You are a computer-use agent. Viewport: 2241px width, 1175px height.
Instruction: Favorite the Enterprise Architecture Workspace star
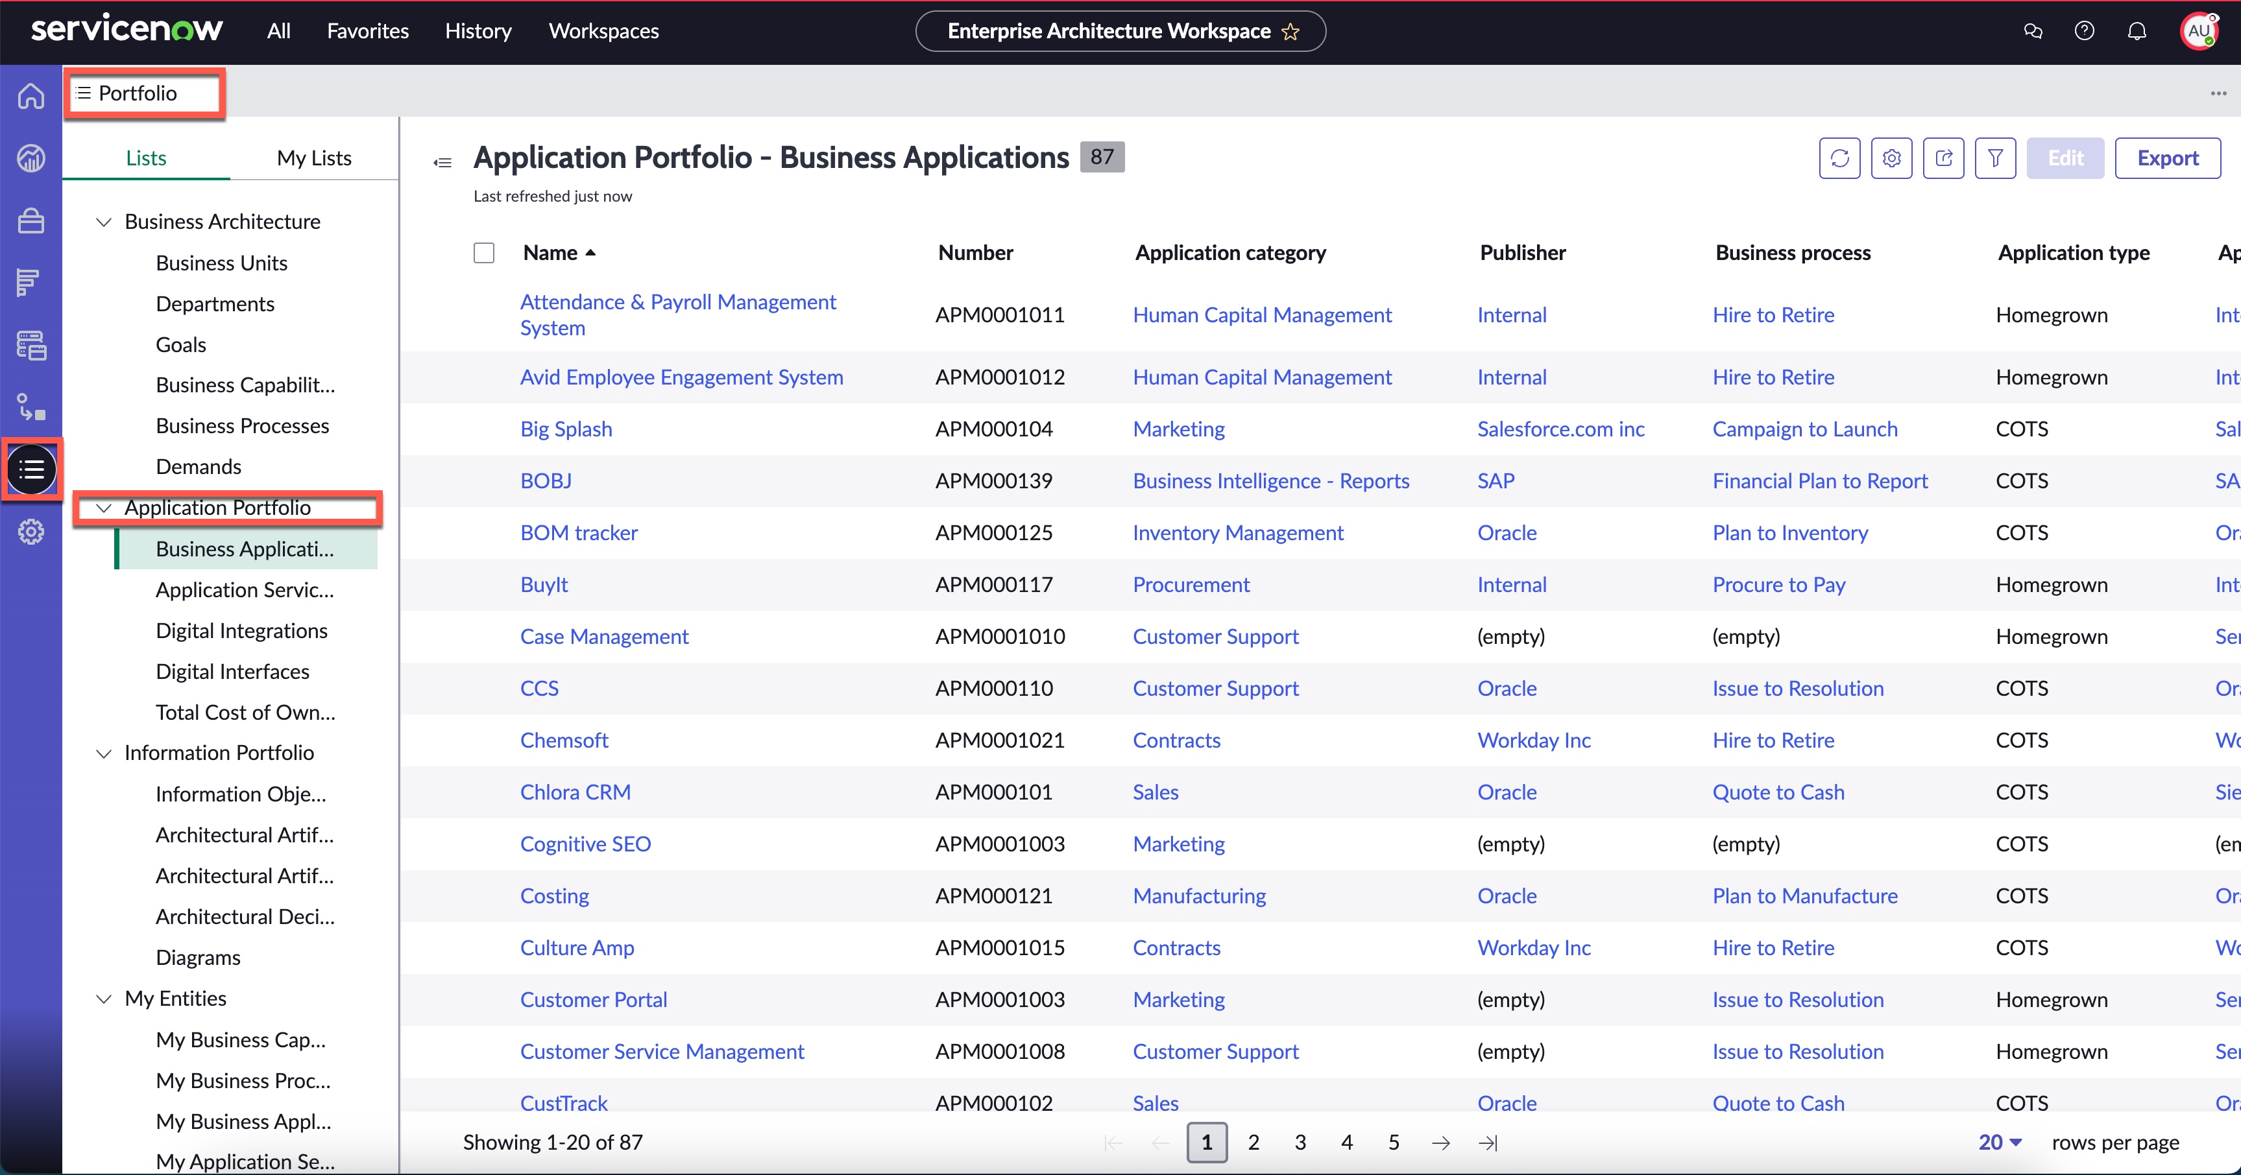(x=1291, y=31)
